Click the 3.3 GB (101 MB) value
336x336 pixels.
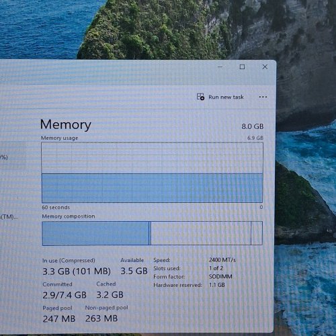click(77, 271)
